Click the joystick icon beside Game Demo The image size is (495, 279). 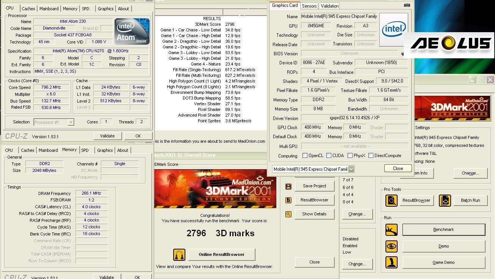click(392, 262)
